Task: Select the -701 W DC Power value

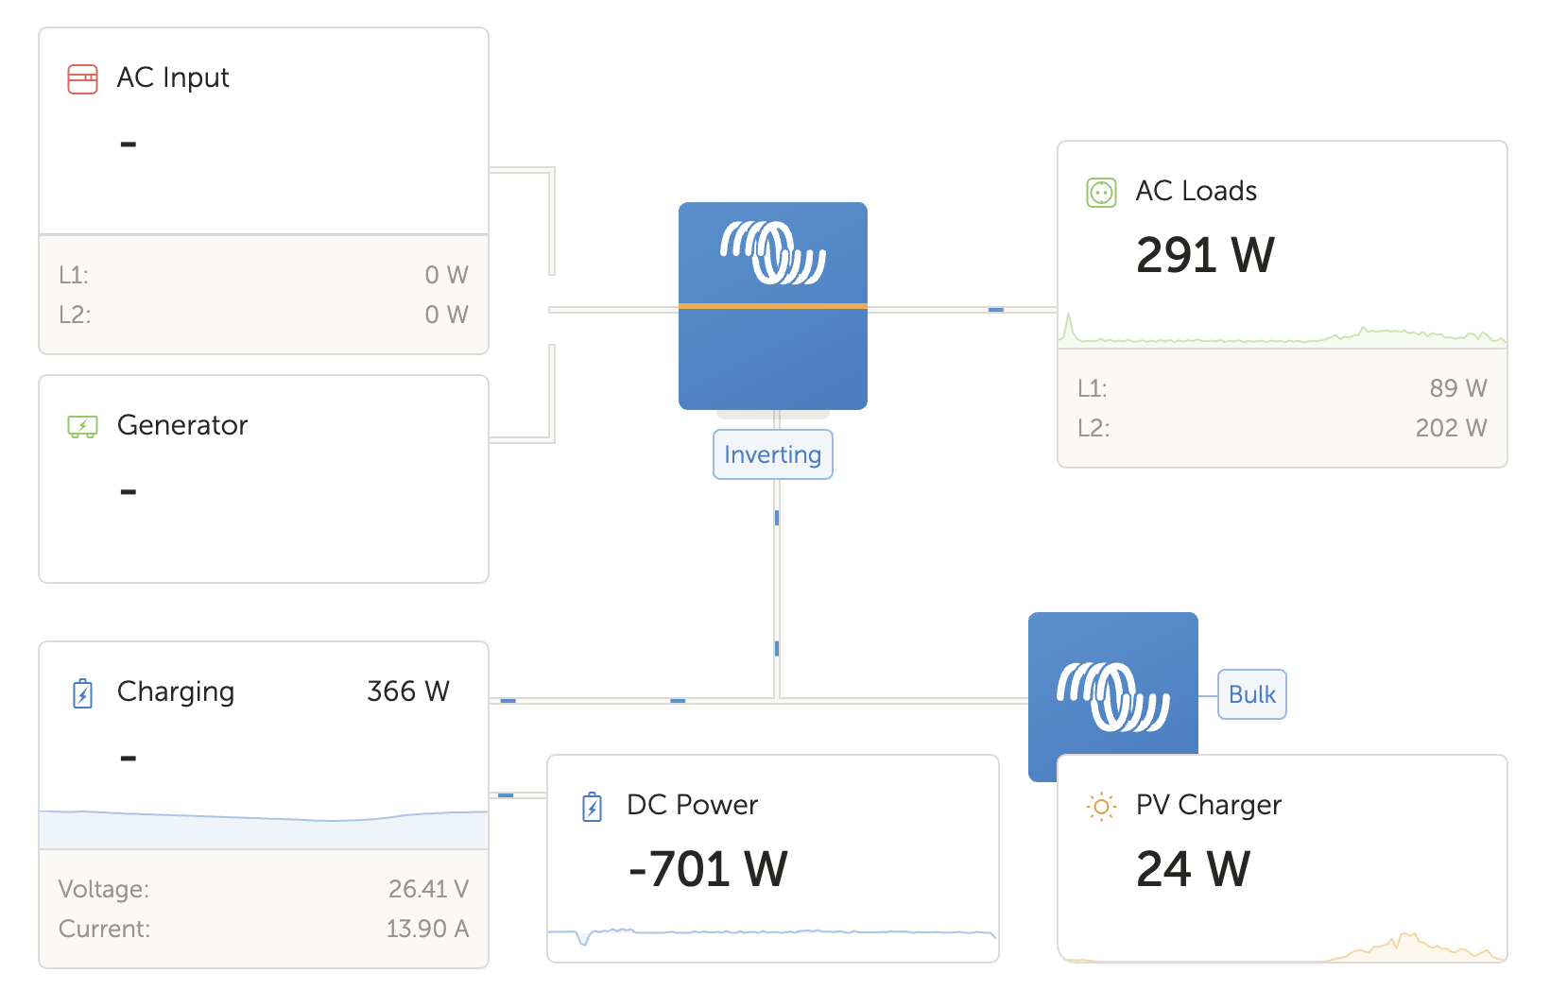Action: (x=708, y=869)
